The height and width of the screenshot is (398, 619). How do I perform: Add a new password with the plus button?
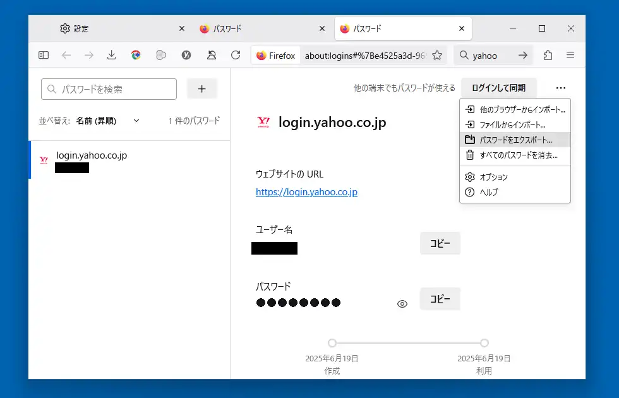(x=201, y=89)
